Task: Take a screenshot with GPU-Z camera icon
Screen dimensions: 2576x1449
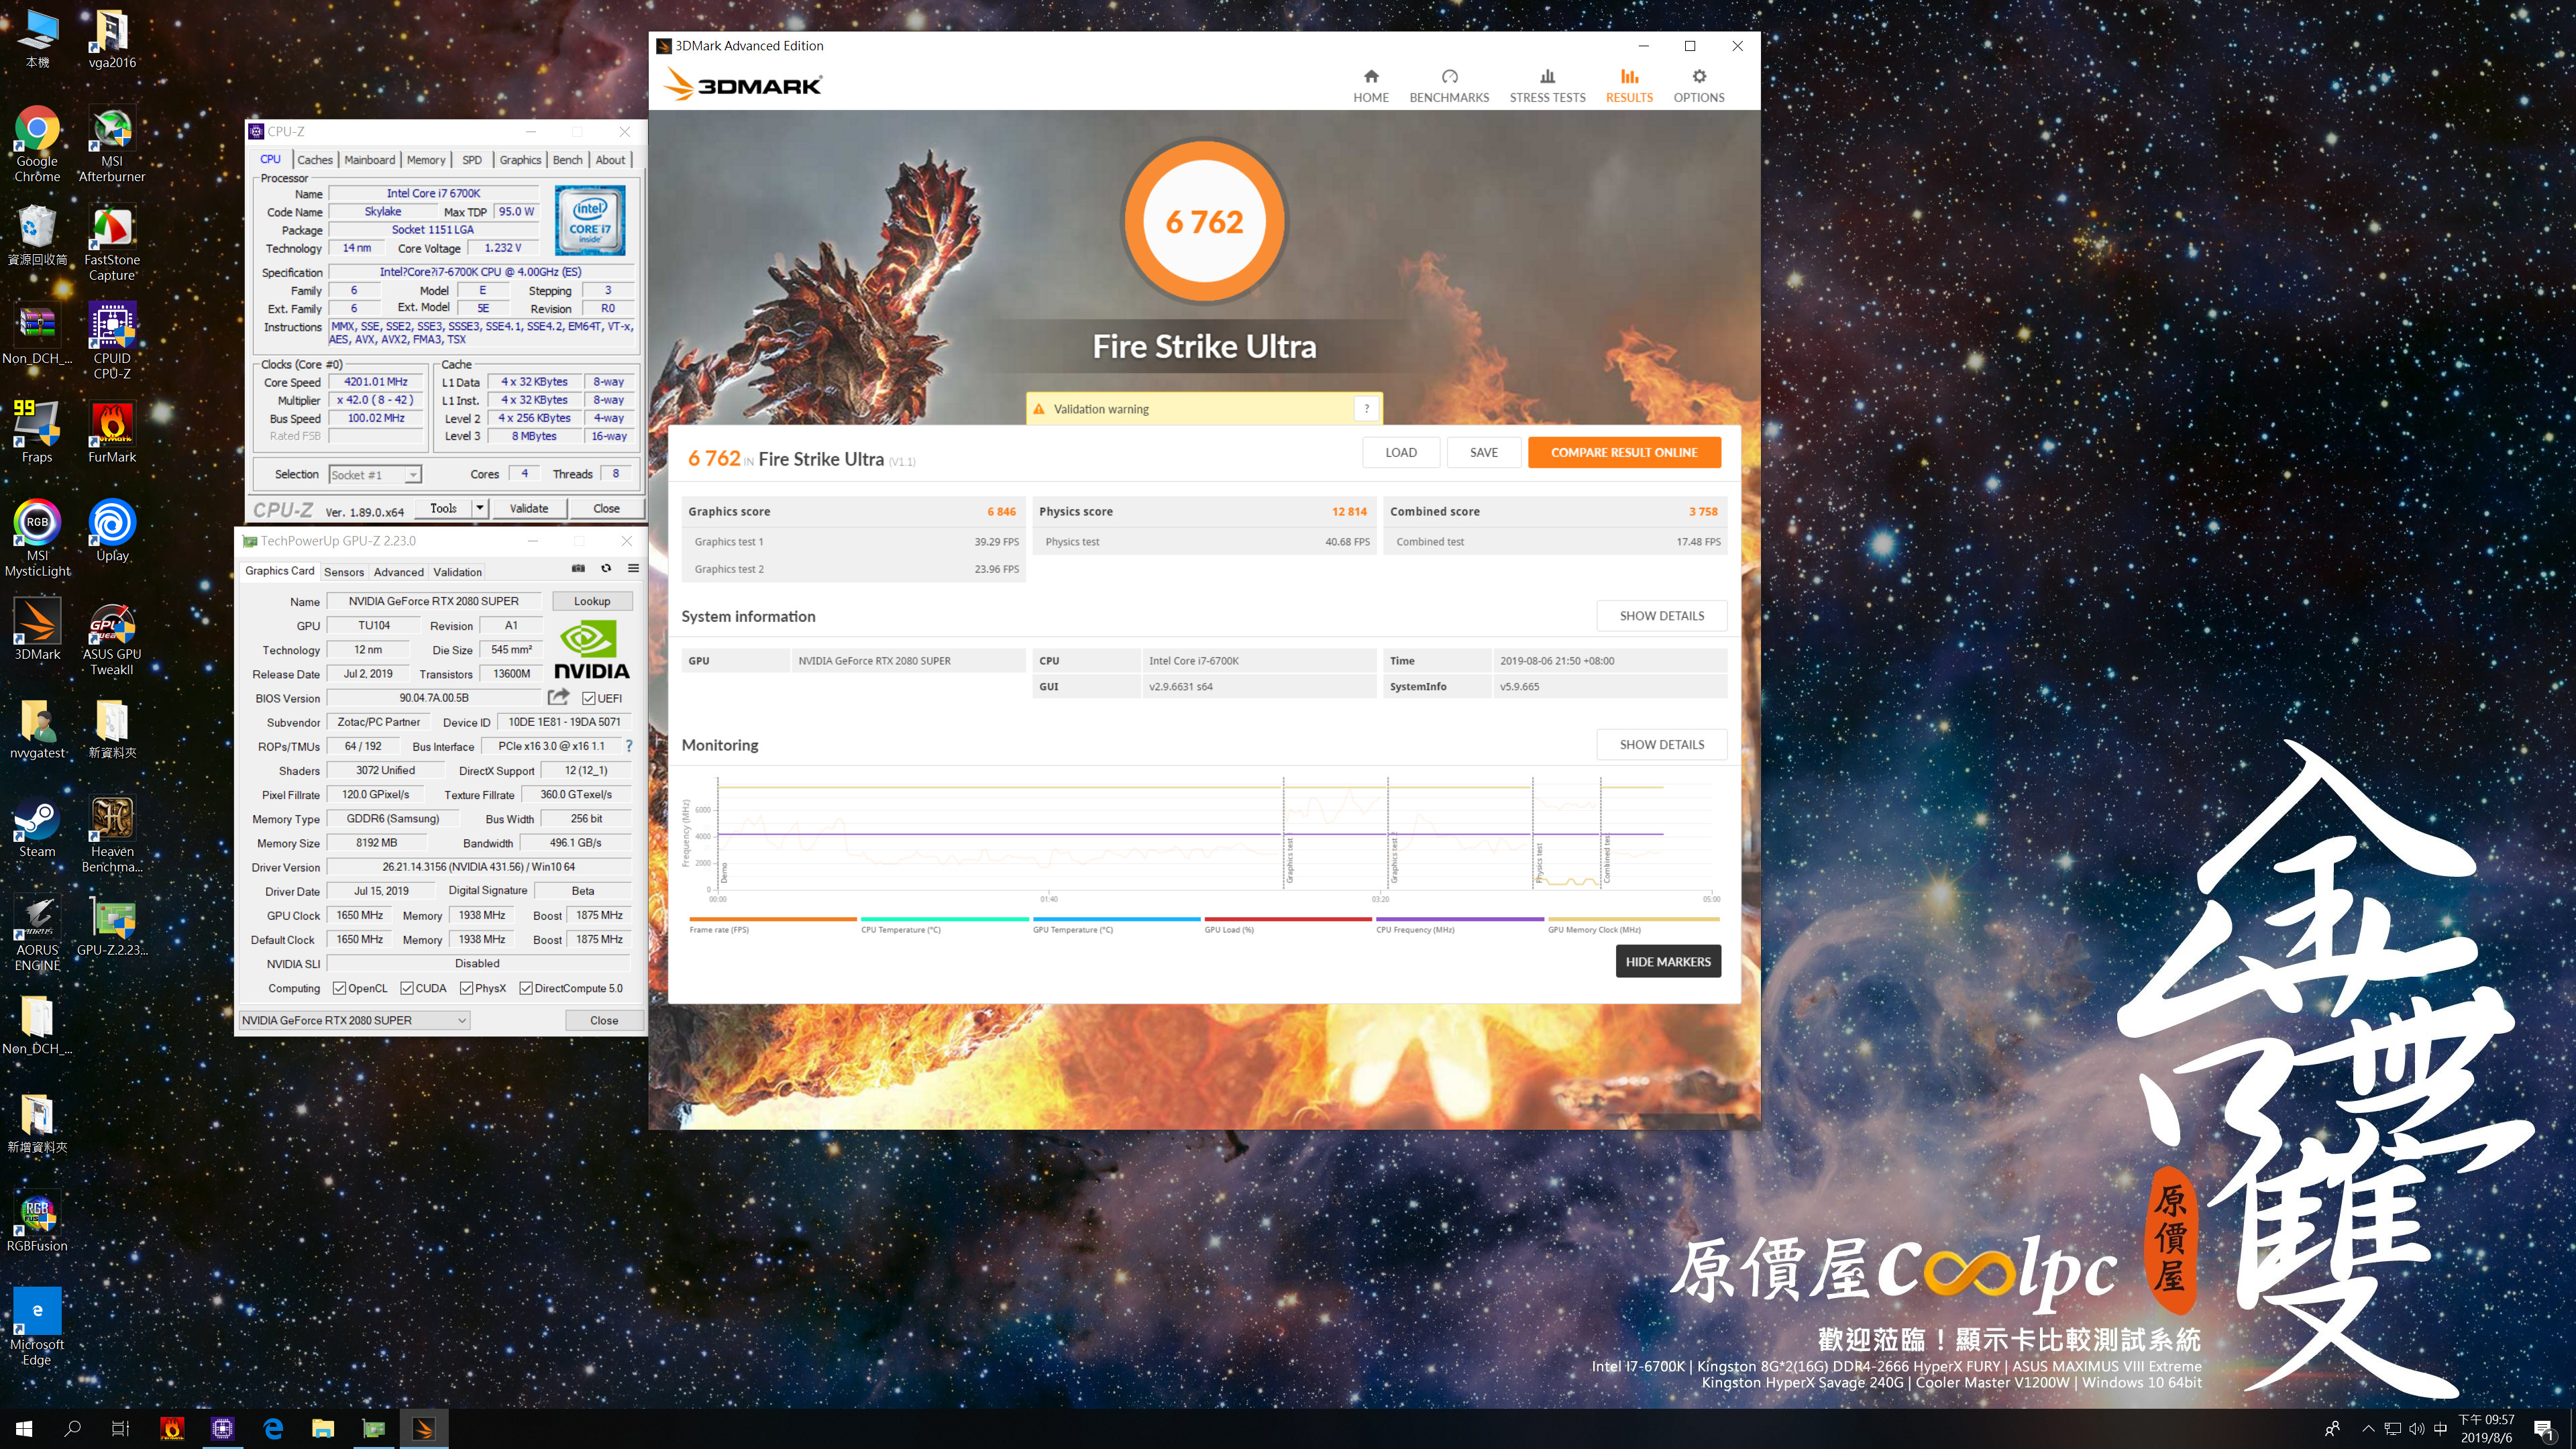Action: click(578, 568)
